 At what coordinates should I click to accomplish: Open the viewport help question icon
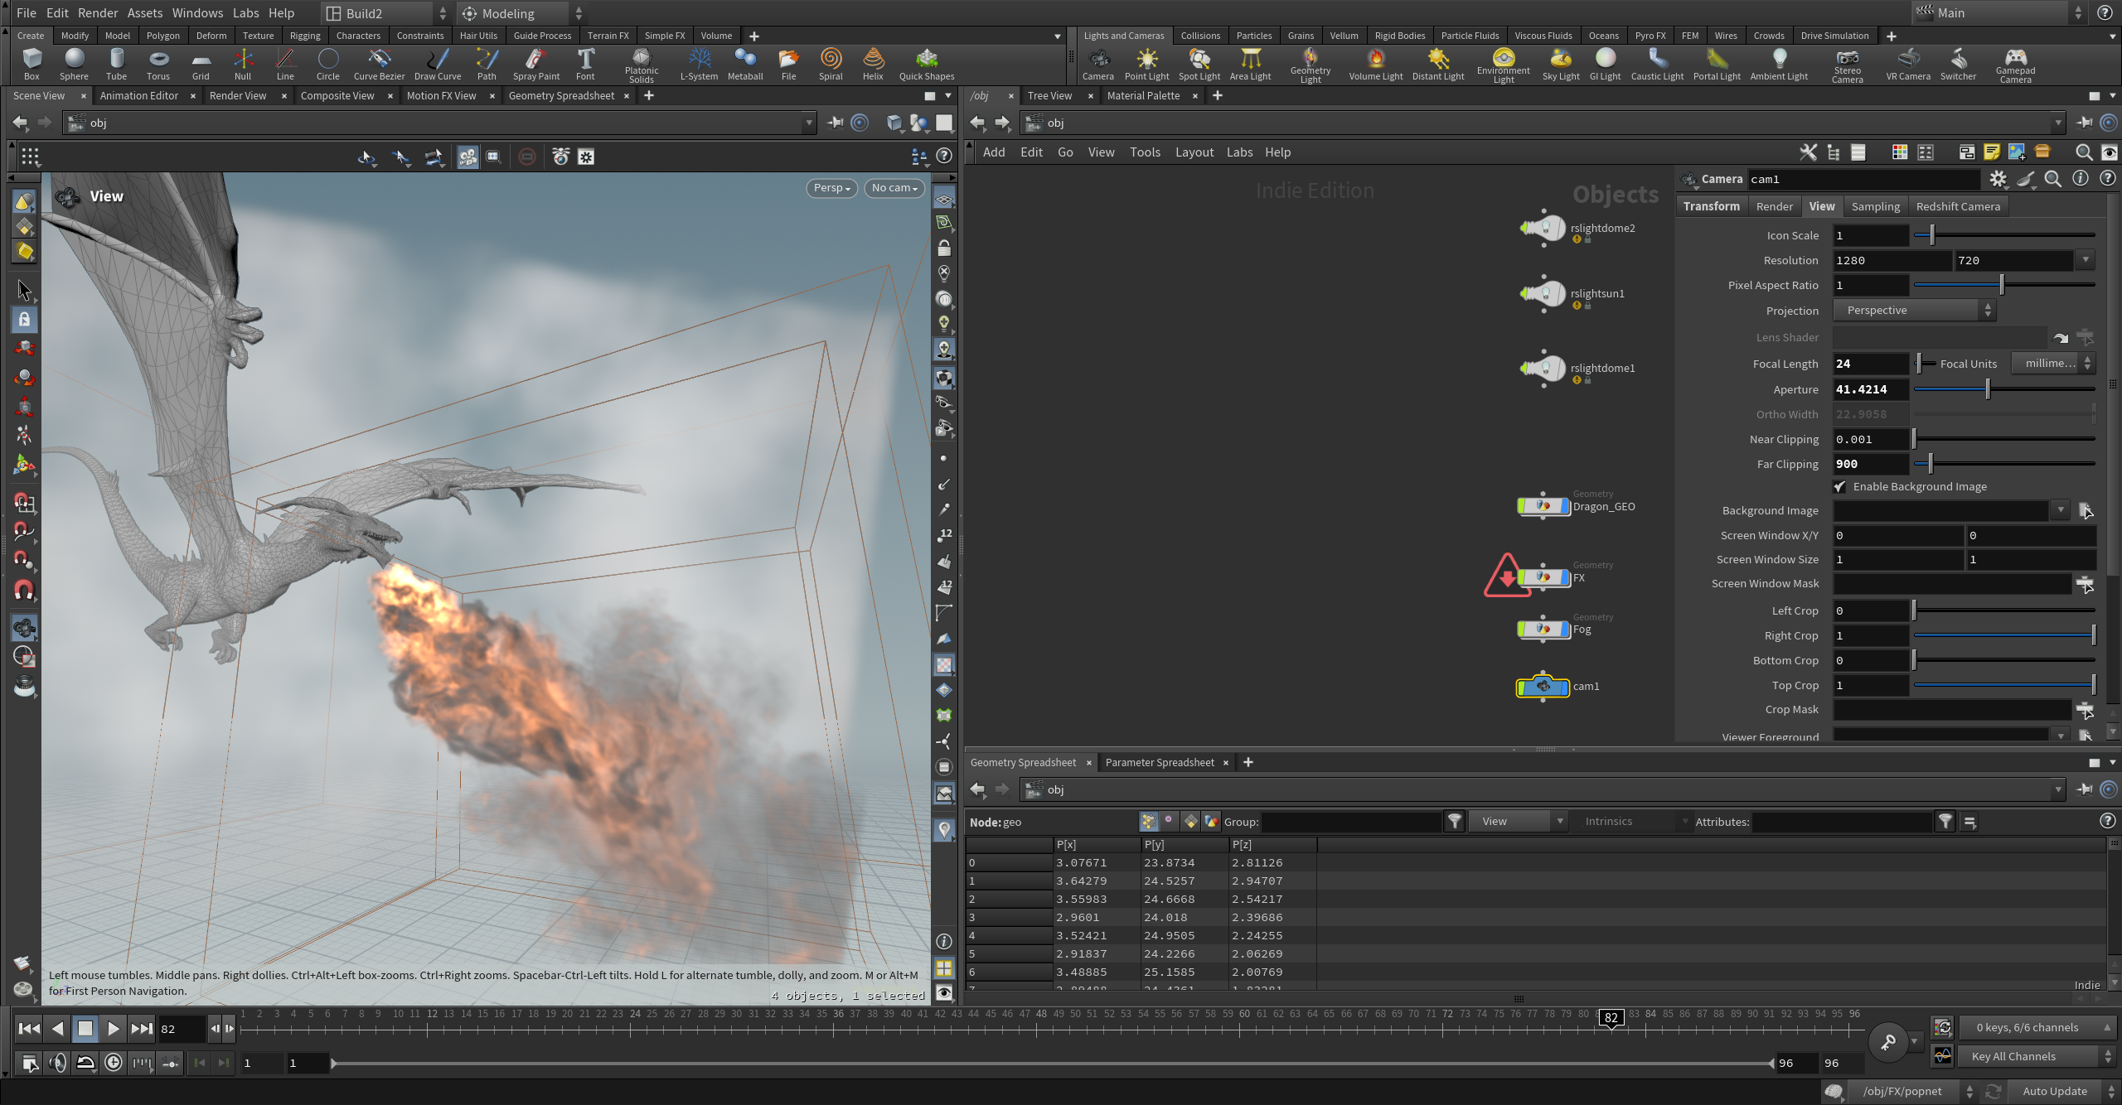[943, 156]
